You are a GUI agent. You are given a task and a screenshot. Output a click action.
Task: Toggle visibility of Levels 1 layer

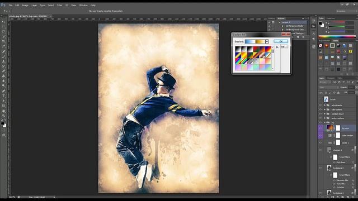320,143
